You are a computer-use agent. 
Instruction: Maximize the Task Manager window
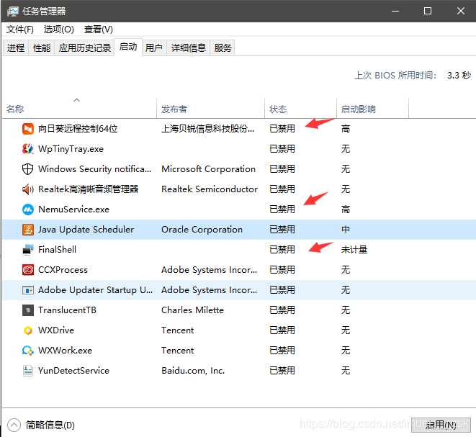coord(428,12)
